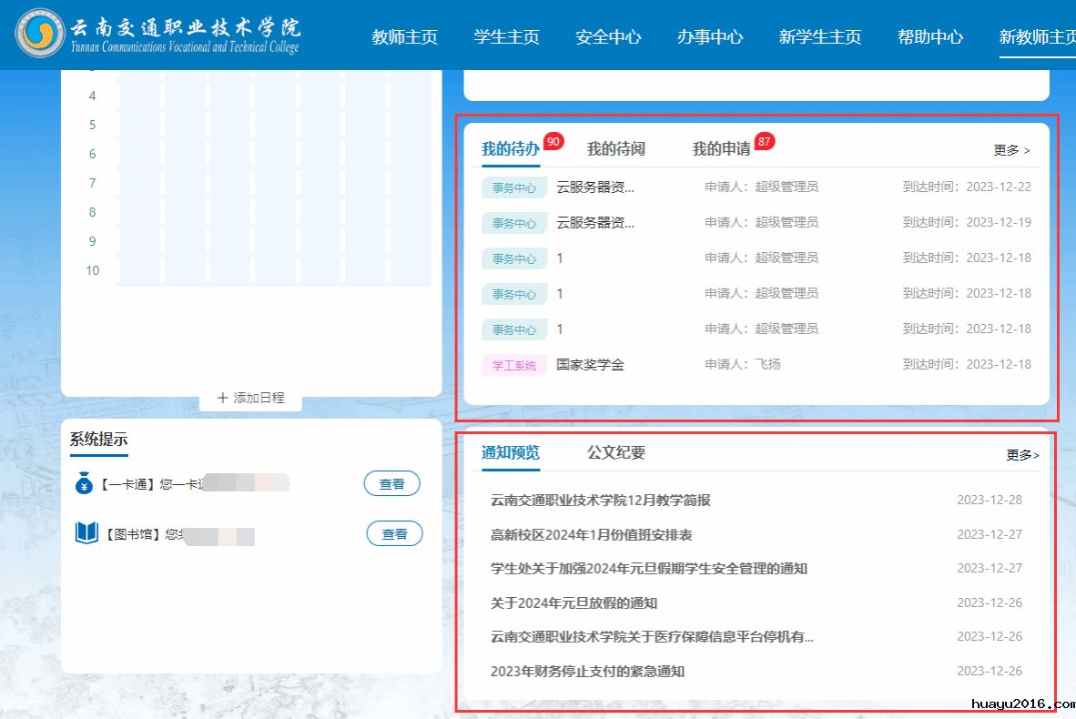This screenshot has width=1076, height=719.
Task: Expand 更多 in the notice panel
Action: click(x=1022, y=455)
